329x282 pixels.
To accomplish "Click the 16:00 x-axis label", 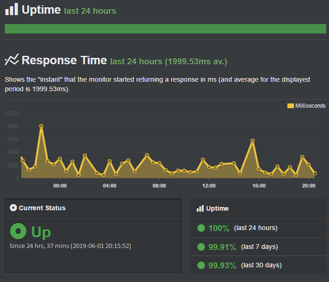I will [x=259, y=186].
